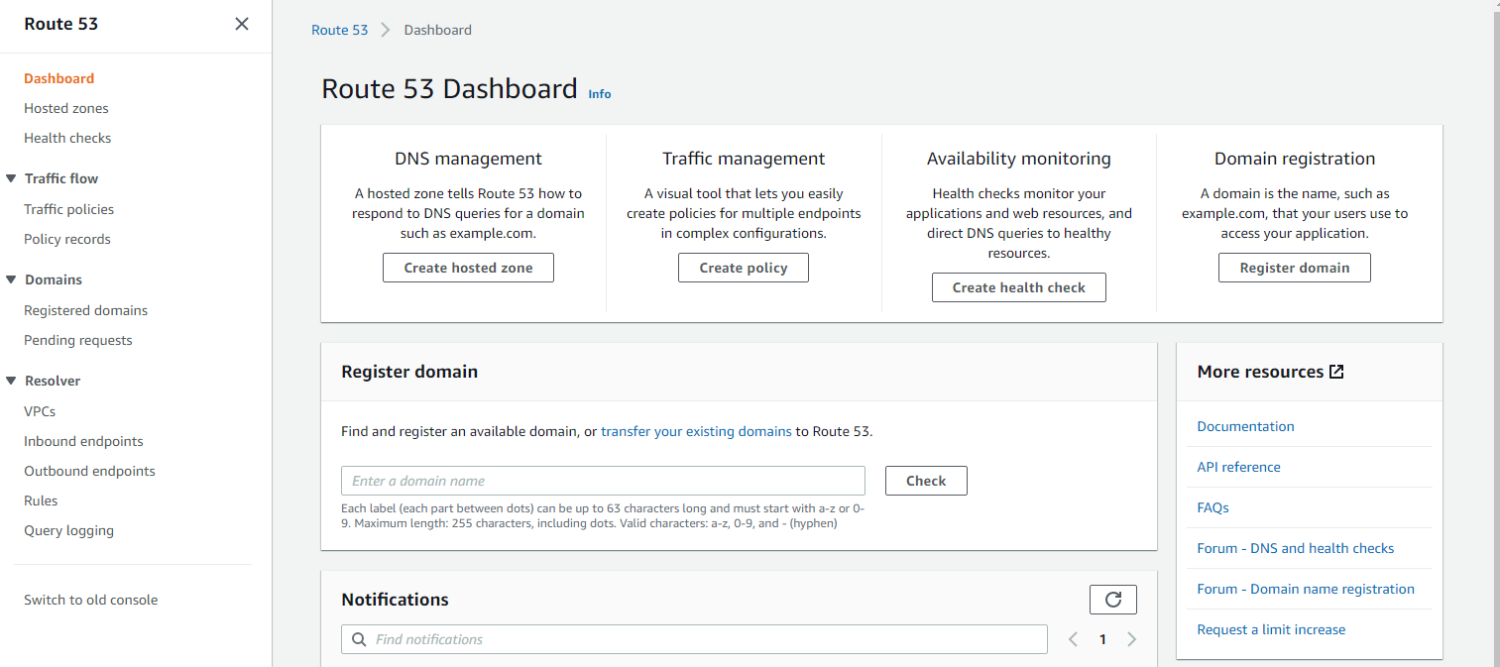
Task: Click the Notifications section heading
Action: click(x=395, y=600)
